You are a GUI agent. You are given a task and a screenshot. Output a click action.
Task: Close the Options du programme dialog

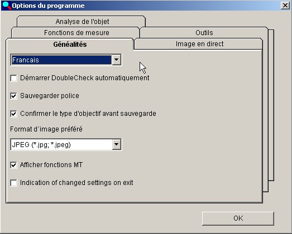(x=285, y=6)
